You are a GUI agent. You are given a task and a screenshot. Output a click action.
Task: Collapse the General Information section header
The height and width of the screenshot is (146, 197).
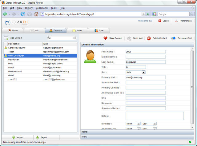137,45
